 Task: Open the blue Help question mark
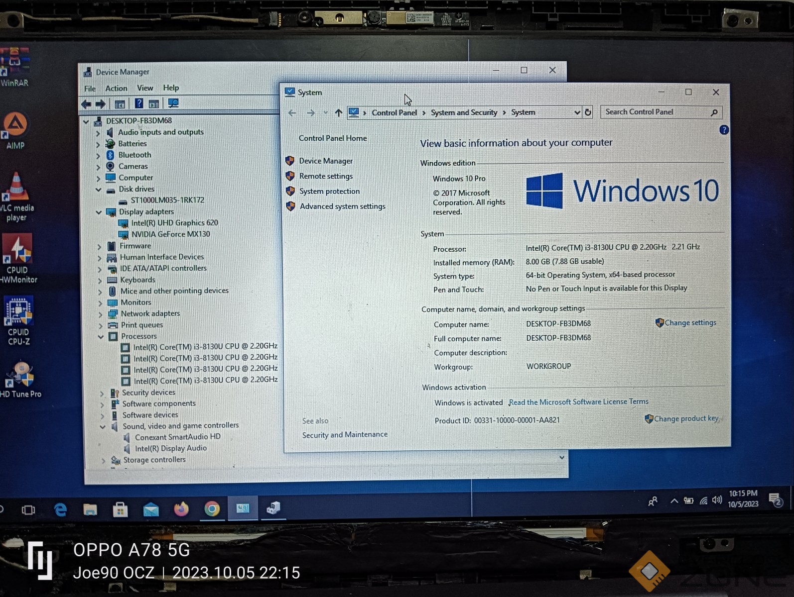pyautogui.click(x=724, y=130)
